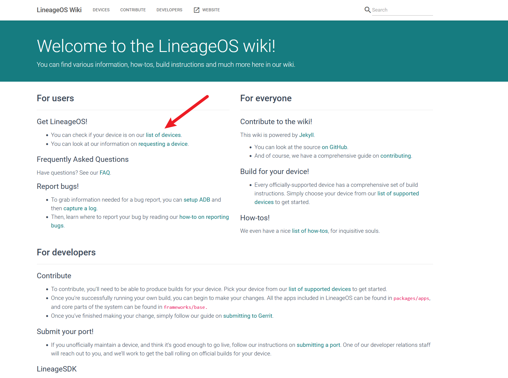508x378 pixels.
Task: Click the external link icon beside WEBSITE
Action: click(x=197, y=10)
